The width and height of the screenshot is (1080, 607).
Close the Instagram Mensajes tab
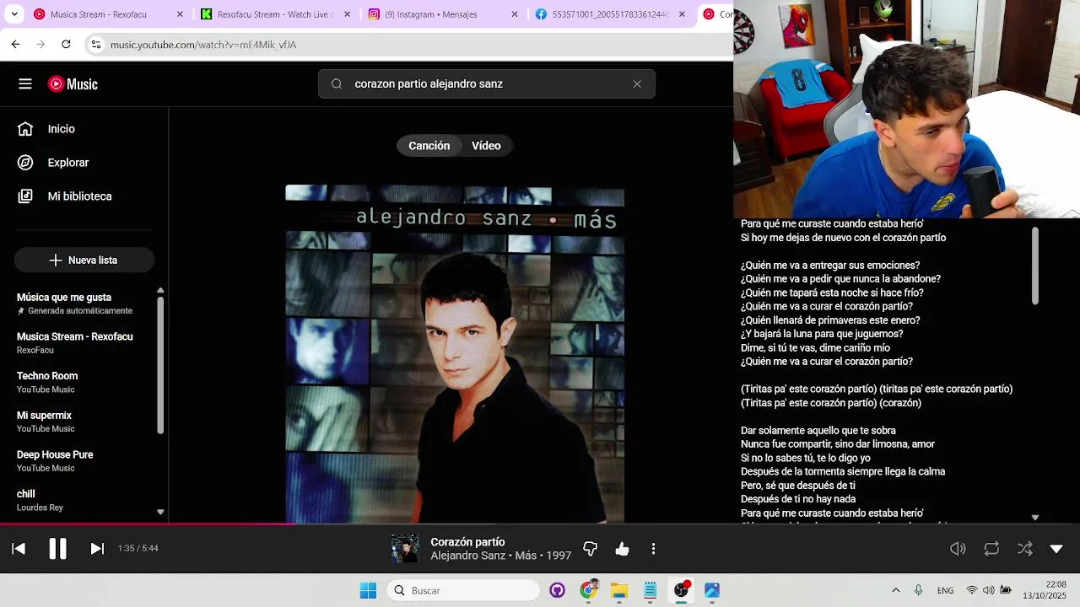coord(514,14)
